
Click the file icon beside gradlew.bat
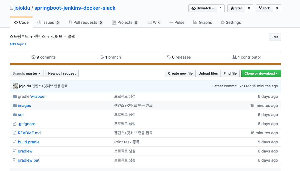coord(14,160)
